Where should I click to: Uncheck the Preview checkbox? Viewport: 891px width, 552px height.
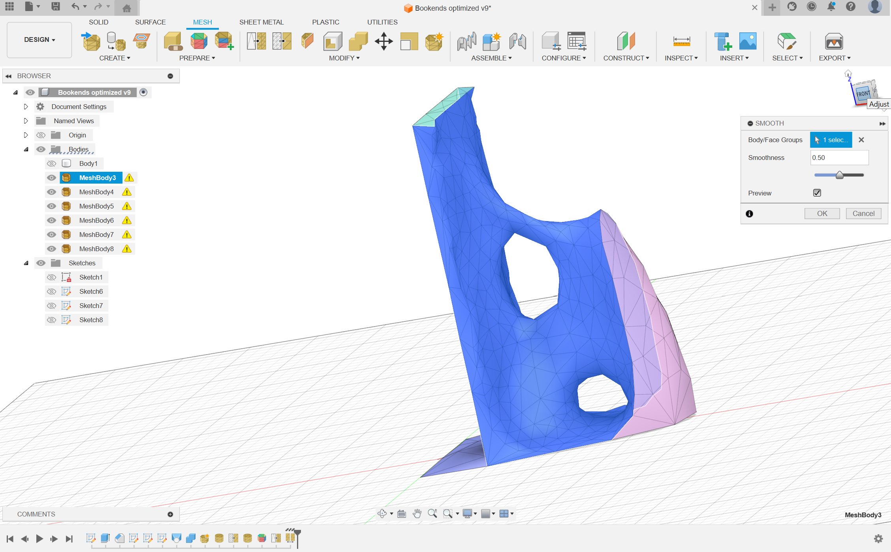817,193
